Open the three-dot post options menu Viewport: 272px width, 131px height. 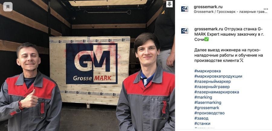coord(266,9)
